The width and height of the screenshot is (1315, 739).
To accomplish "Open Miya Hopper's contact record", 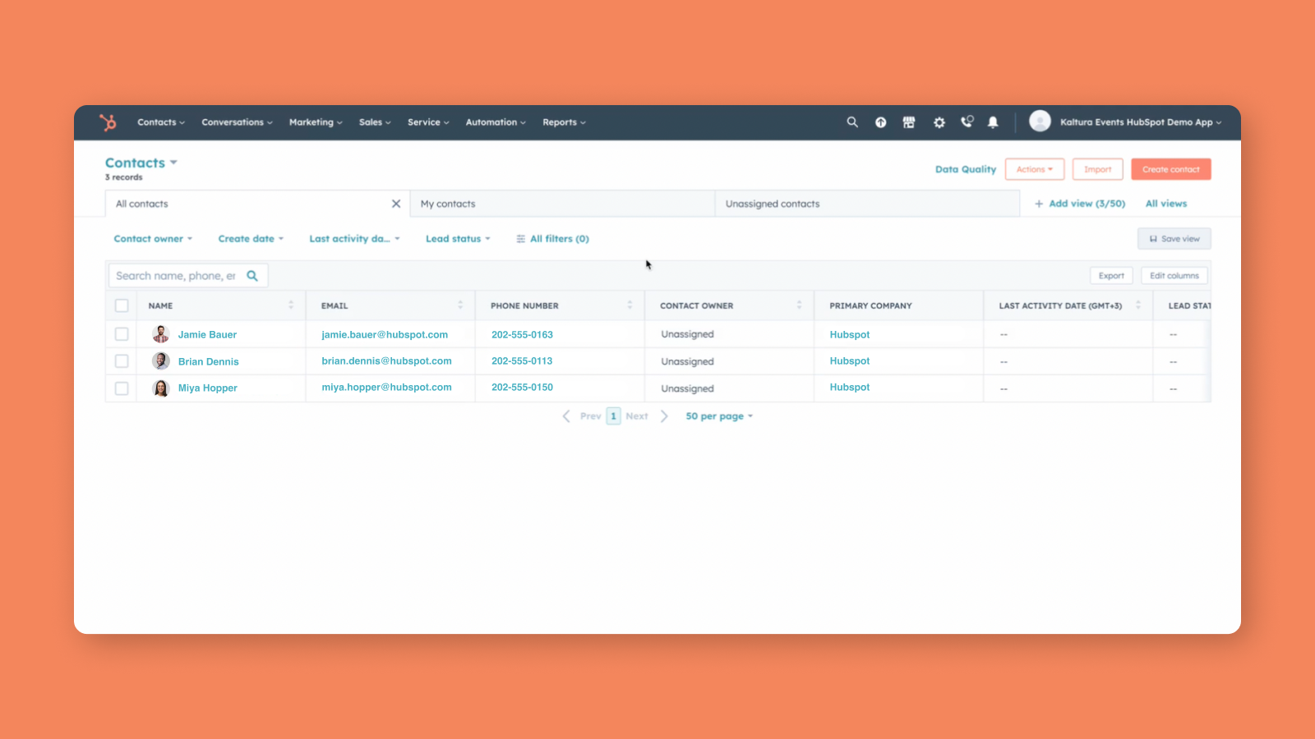I will (207, 388).
